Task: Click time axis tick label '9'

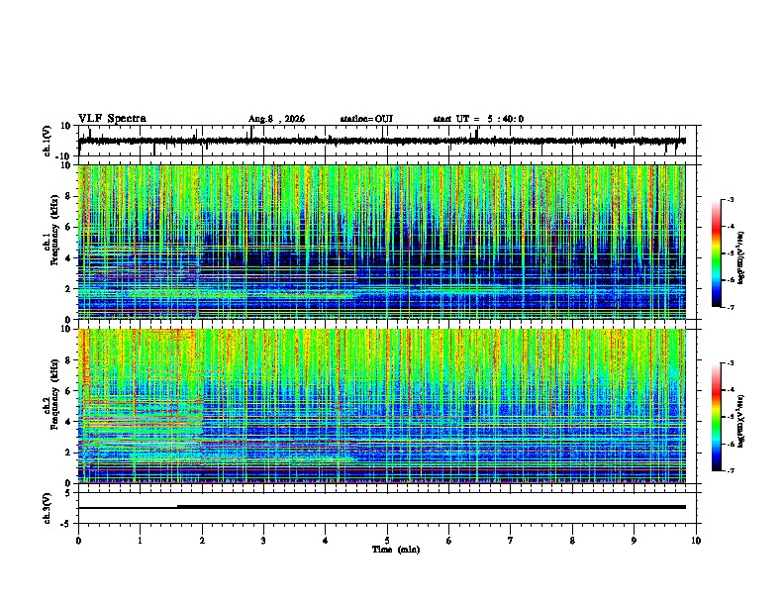Action: coord(634,541)
